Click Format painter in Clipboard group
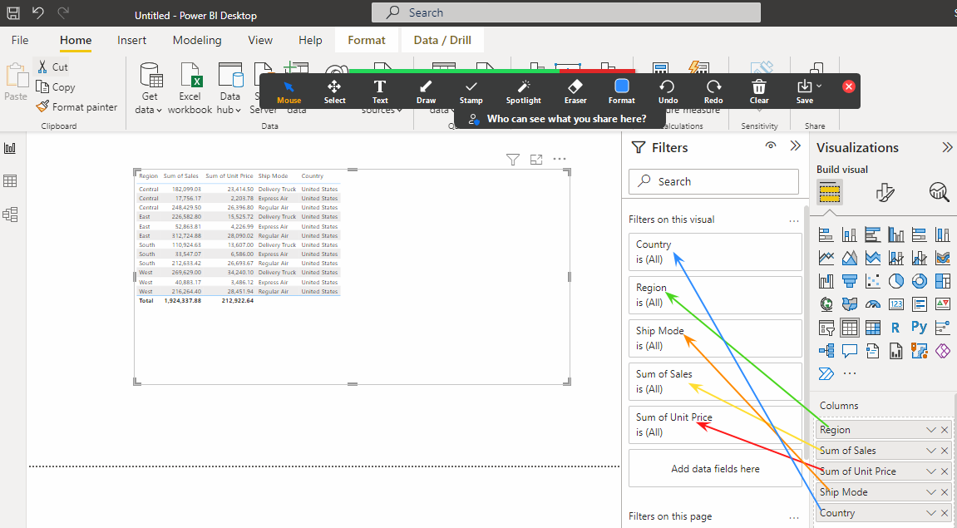The width and height of the screenshot is (957, 528). click(76, 106)
